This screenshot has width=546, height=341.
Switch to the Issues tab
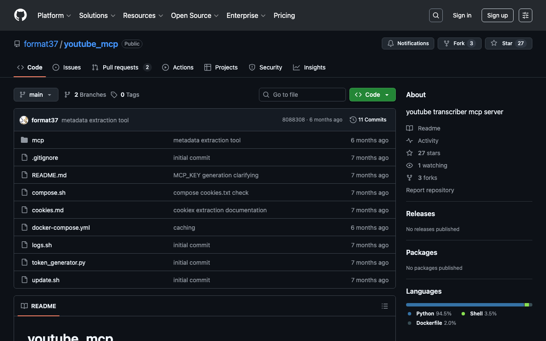point(67,67)
